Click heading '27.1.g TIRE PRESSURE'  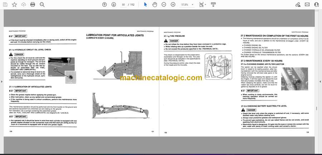click(174, 36)
